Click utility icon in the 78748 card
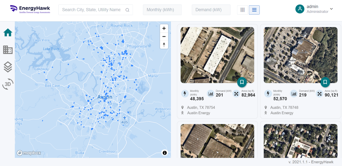Screen dimensions: 342x166 (x=266, y=113)
